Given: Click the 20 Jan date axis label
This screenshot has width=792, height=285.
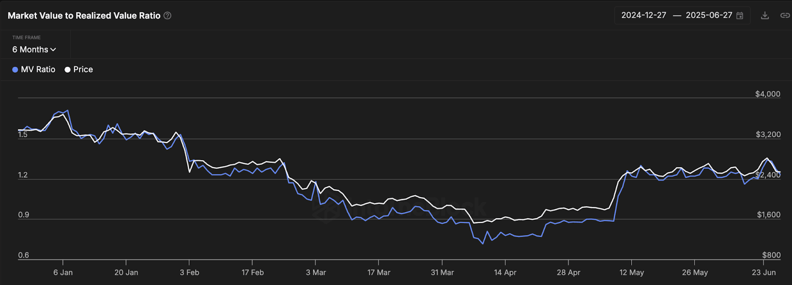Looking at the screenshot, I should coord(126,273).
